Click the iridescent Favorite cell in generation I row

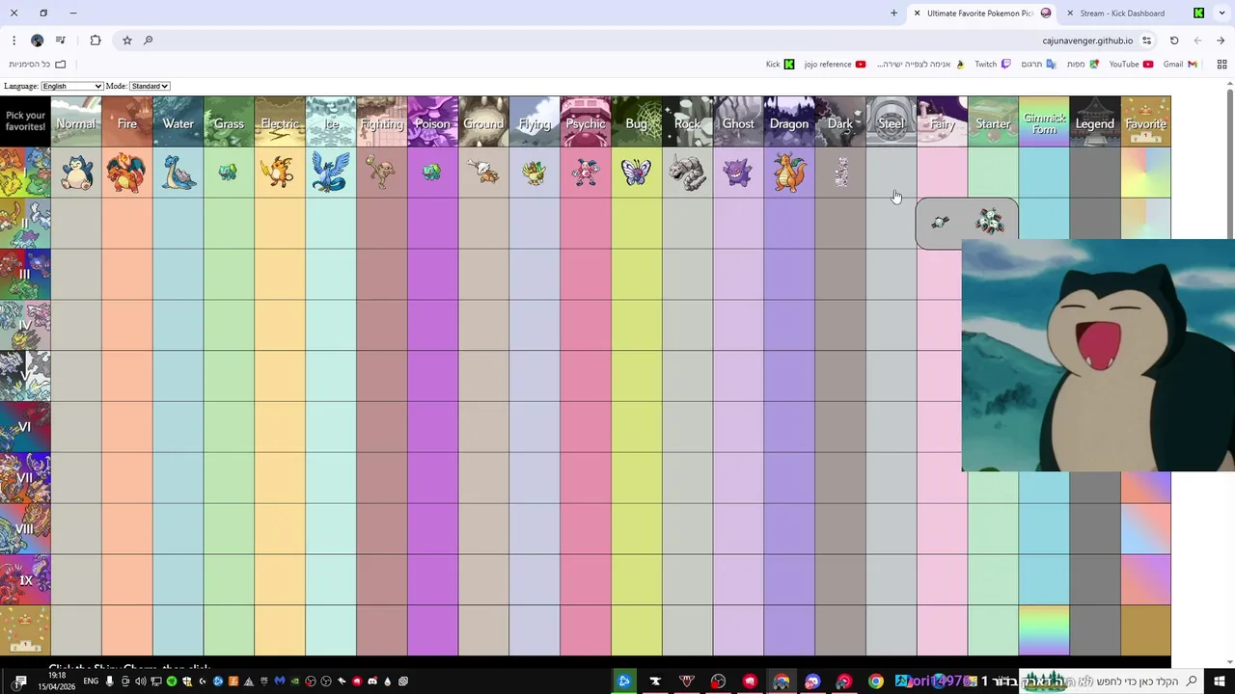pyautogui.click(x=1146, y=173)
